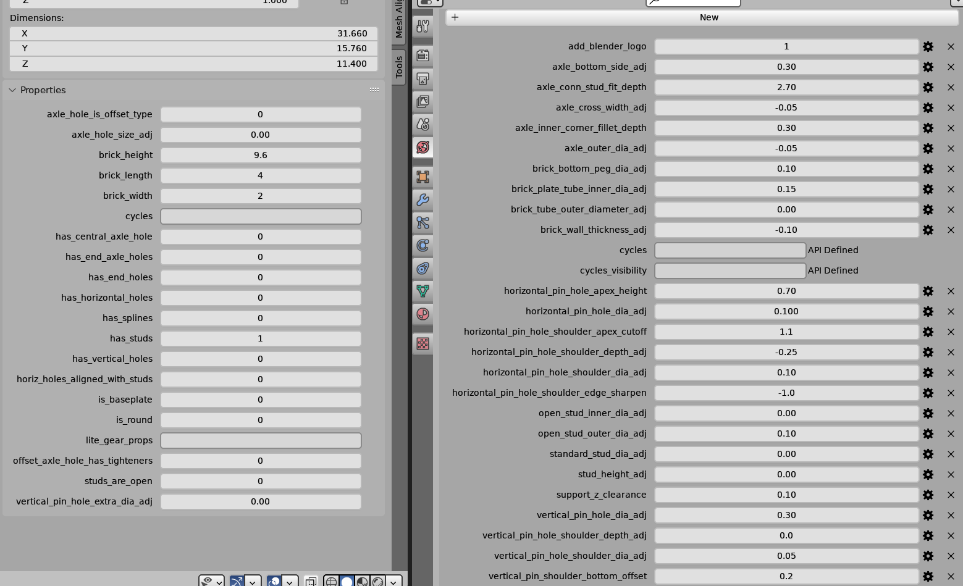Viewport: 963px width, 586px height.
Task: Open the overlays options dropdown
Action: pyautogui.click(x=290, y=581)
